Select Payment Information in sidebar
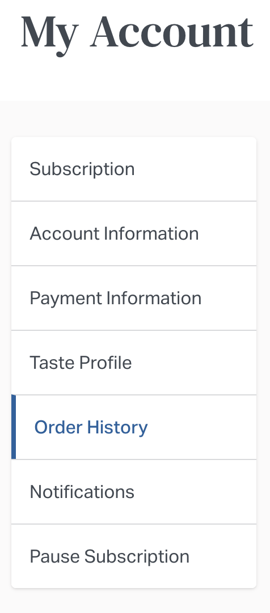Viewport: 270px width, 613px height. coord(134,298)
